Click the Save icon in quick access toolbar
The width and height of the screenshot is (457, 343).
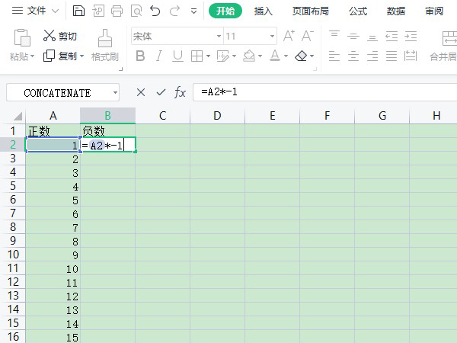point(79,11)
